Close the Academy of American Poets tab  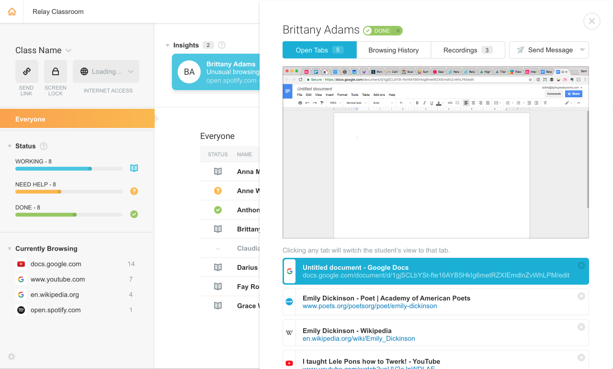click(x=581, y=296)
